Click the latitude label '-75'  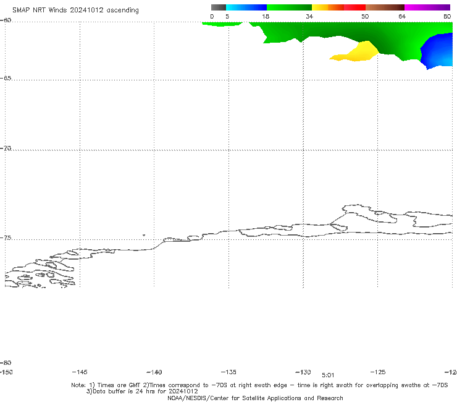tap(6, 238)
